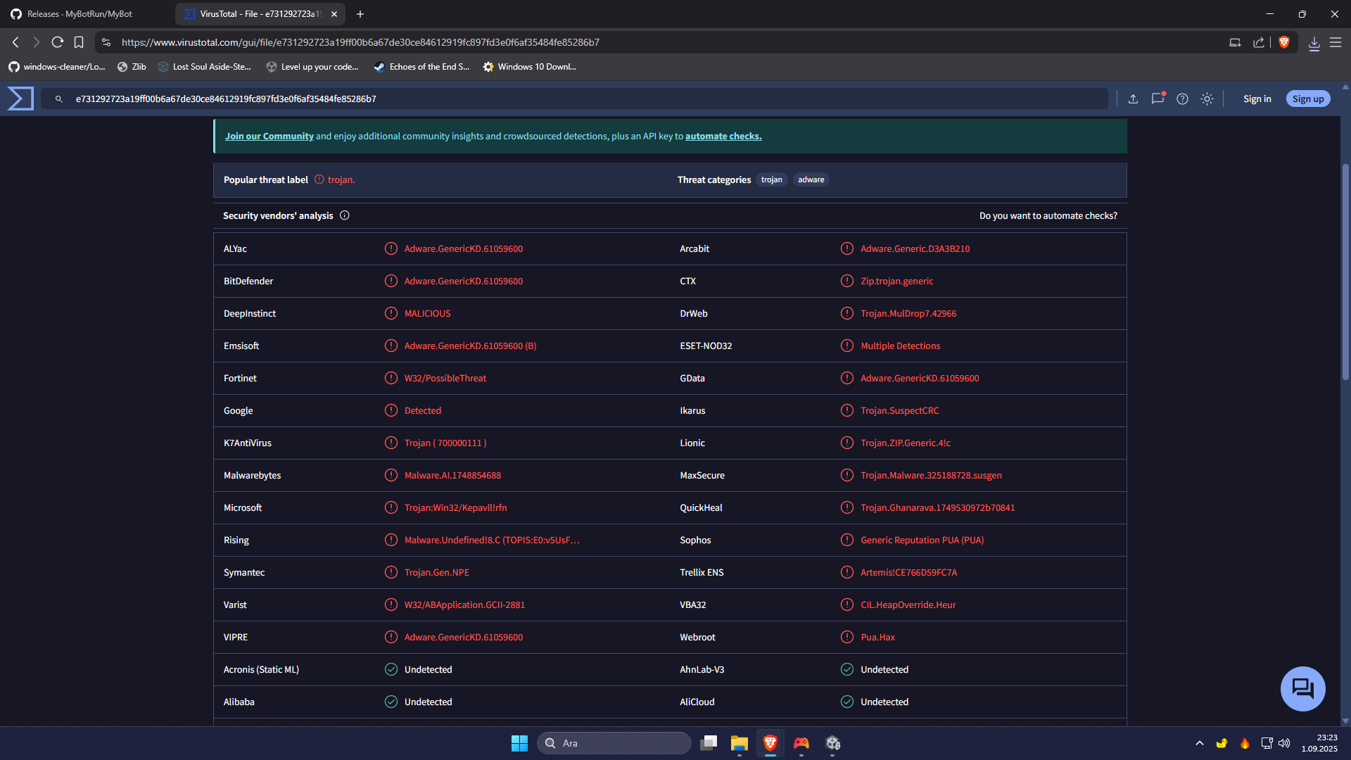Open the Echoes of the End bookmark
The width and height of the screenshot is (1351, 760).
(421, 67)
